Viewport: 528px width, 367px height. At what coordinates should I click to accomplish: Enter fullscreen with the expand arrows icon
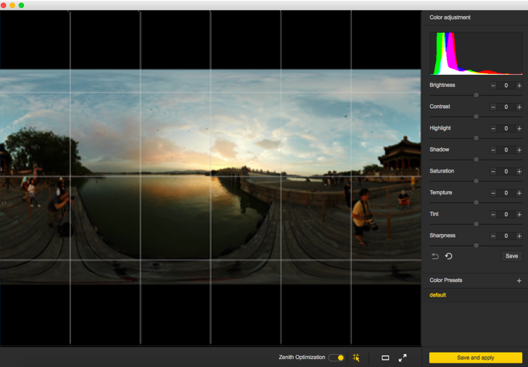tap(403, 358)
